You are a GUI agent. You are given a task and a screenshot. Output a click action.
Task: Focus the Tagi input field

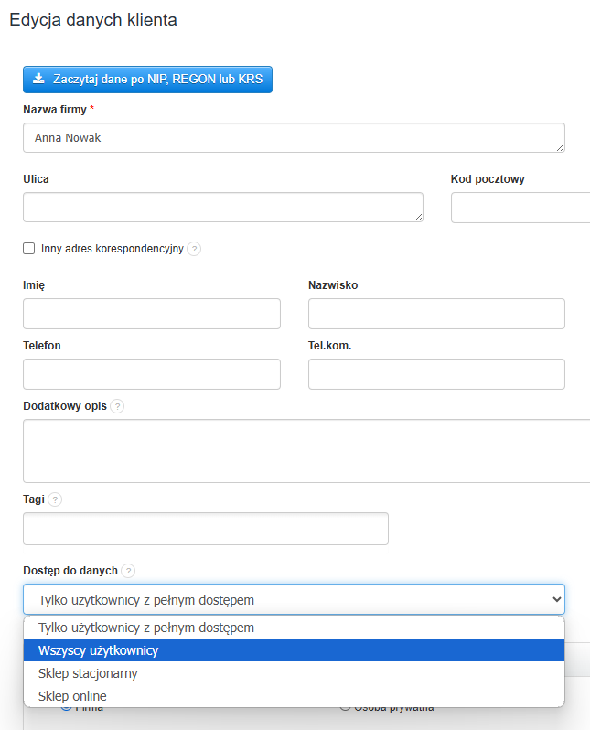206,529
